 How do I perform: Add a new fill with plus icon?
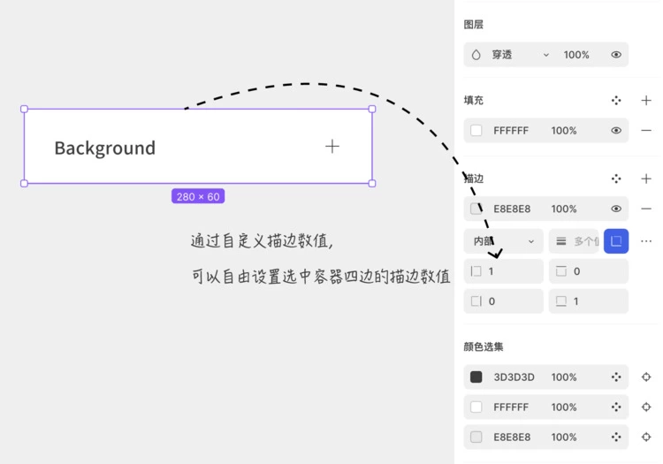(646, 101)
